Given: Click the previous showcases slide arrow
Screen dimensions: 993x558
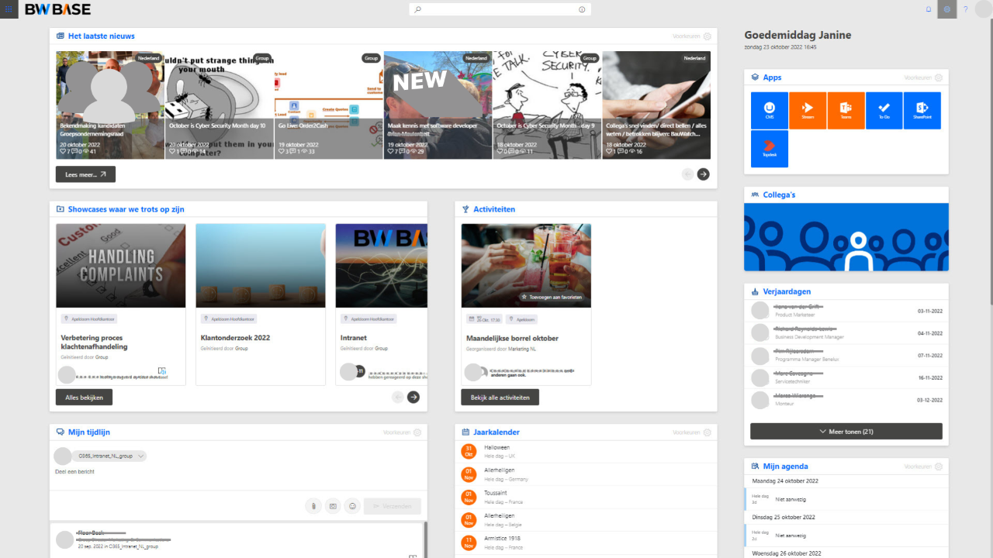Looking at the screenshot, I should coord(398,397).
